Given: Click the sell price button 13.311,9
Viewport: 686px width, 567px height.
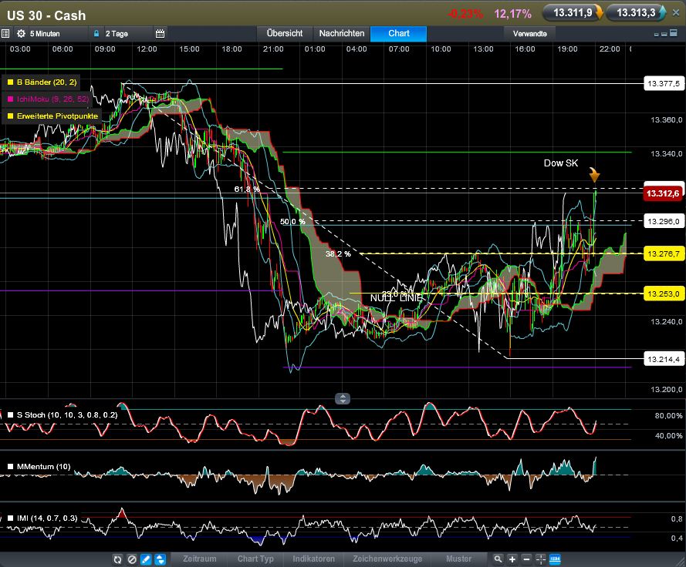Looking at the screenshot, I should click(x=573, y=12).
